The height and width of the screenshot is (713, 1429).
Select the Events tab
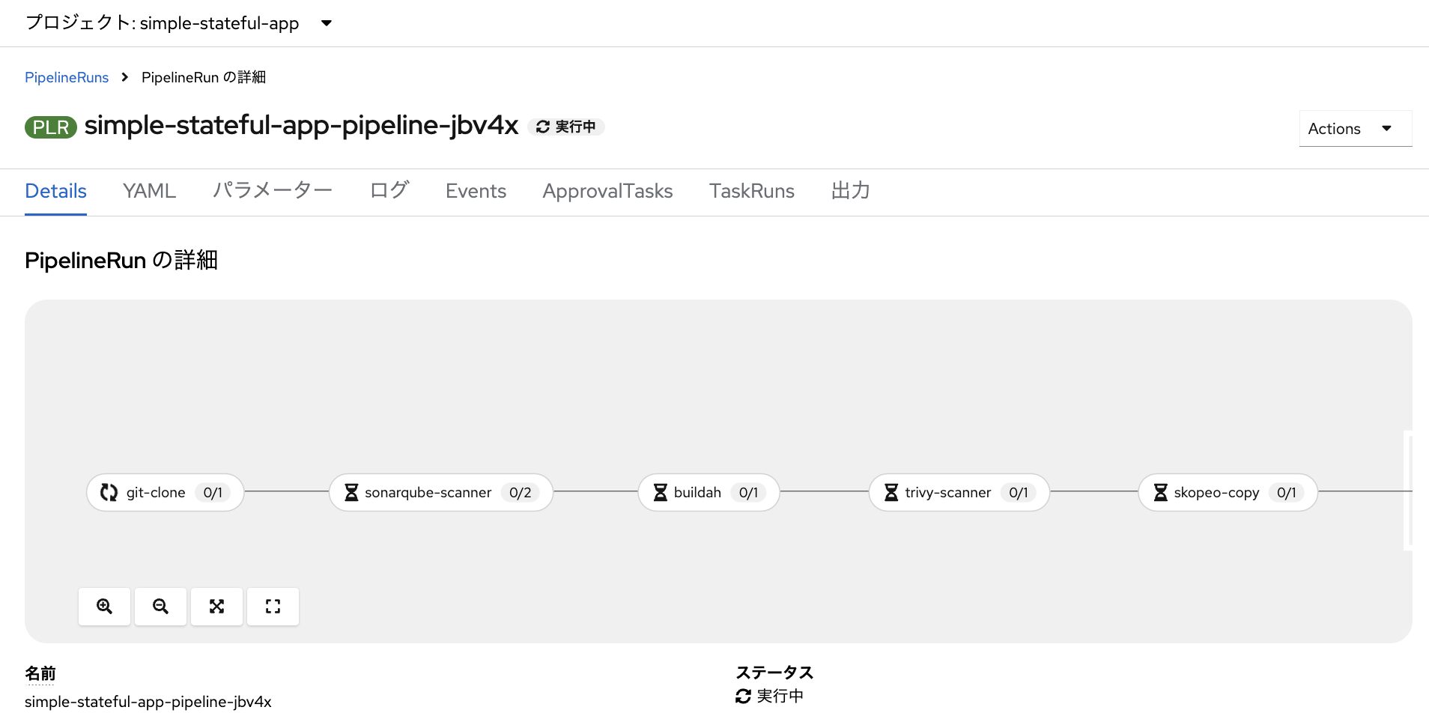click(476, 191)
